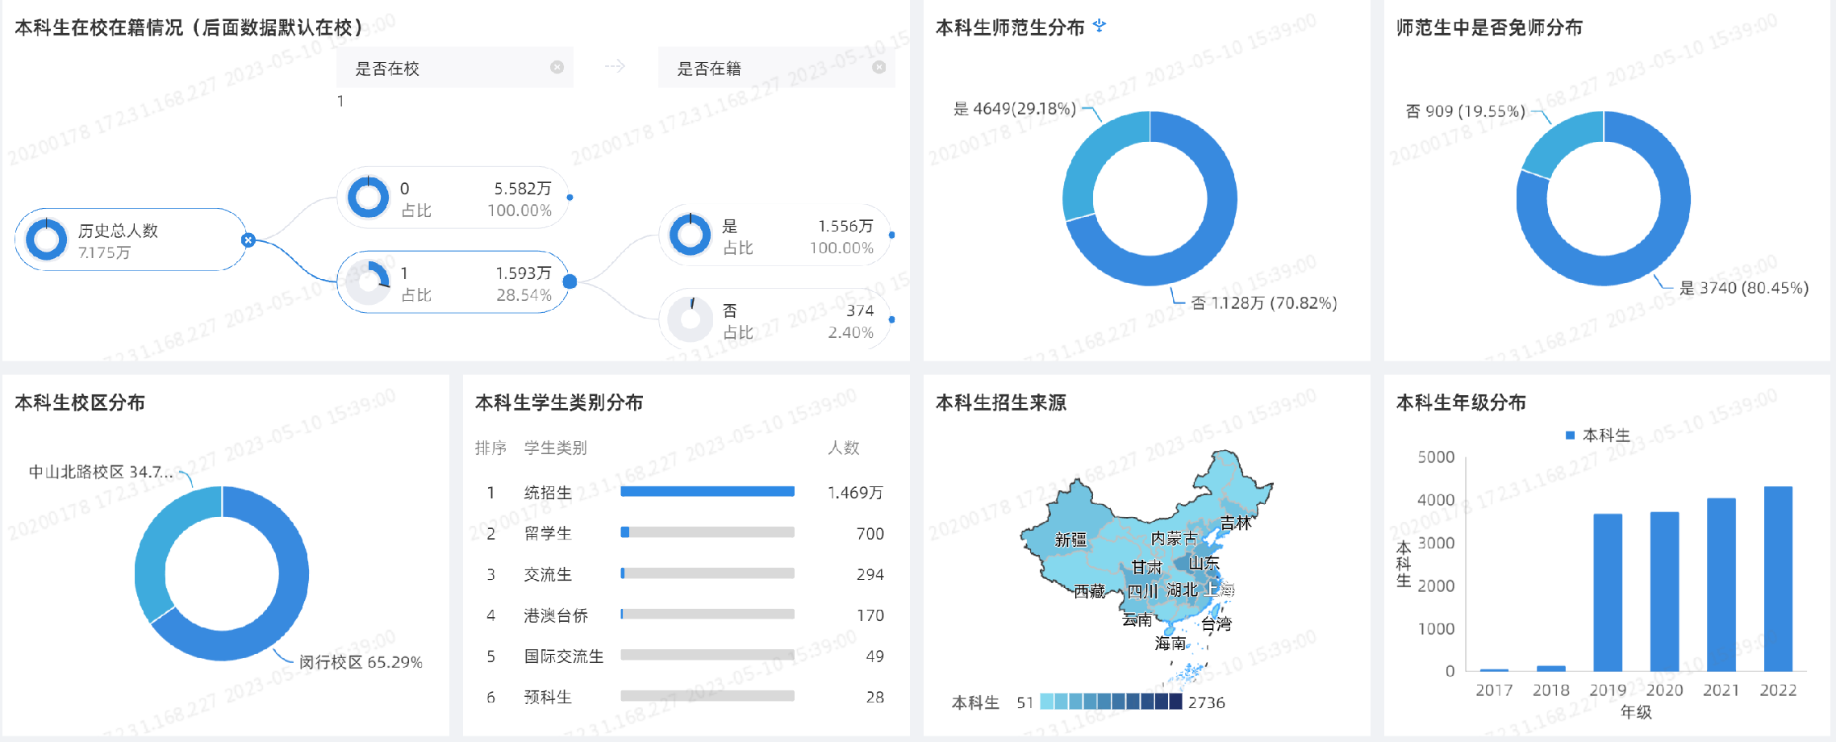Collapse the 1 node via its large dot

click(570, 281)
